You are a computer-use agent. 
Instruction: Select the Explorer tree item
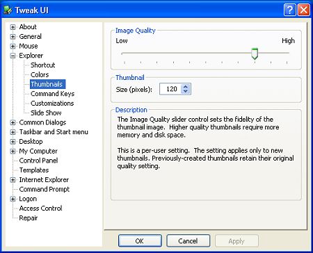click(x=31, y=56)
